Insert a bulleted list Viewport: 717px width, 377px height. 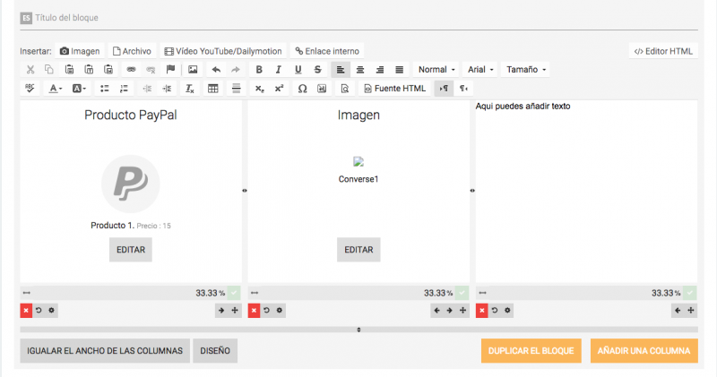coord(105,89)
